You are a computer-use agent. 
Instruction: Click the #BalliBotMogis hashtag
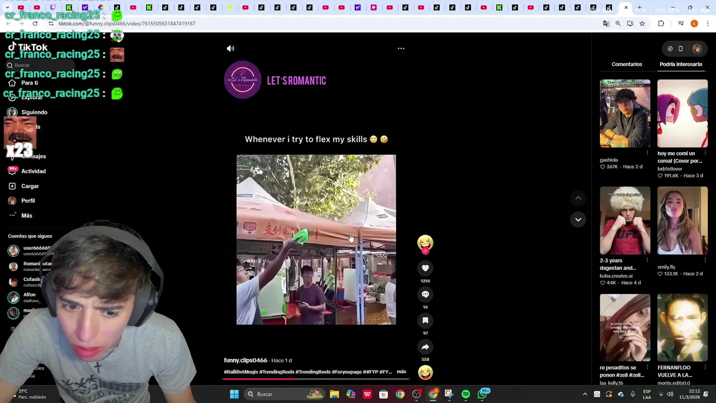tap(241, 372)
